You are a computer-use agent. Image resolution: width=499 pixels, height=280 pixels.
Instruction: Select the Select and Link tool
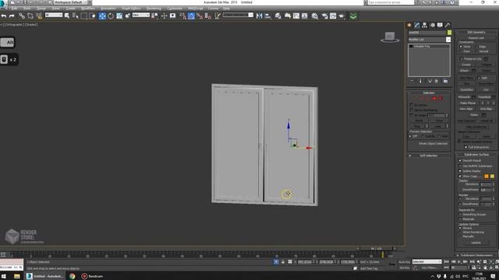[22, 16]
